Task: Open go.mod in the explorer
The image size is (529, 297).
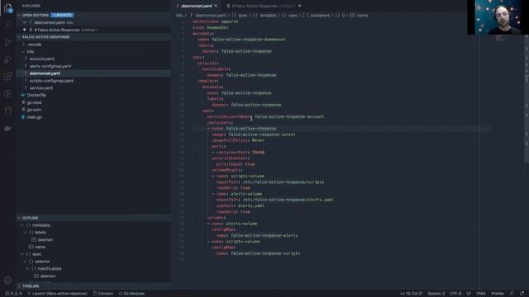Action: (x=34, y=102)
